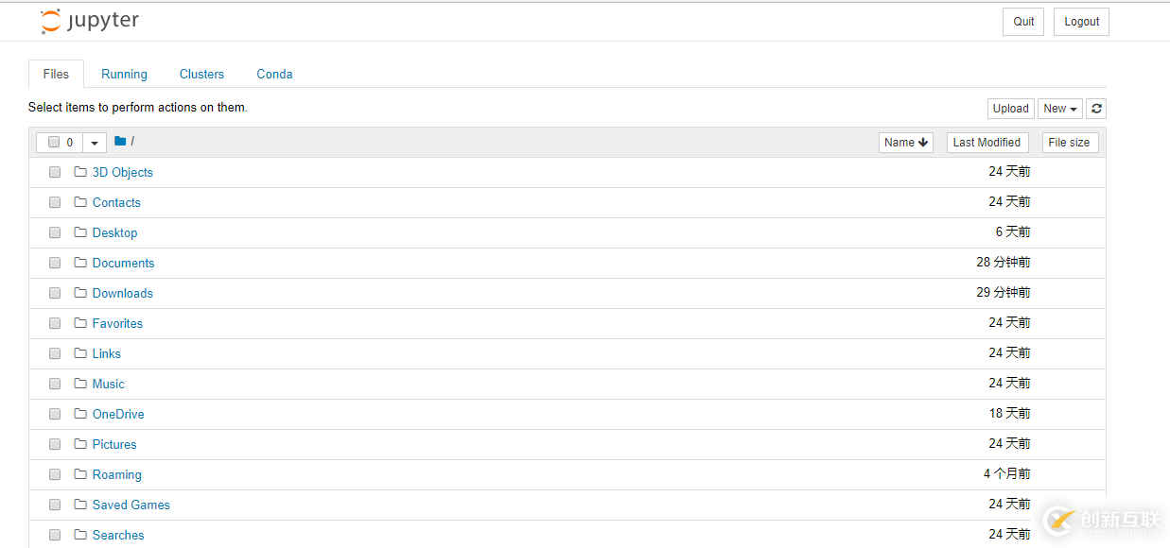1170x548 pixels.
Task: Click the Logout button
Action: (1081, 22)
